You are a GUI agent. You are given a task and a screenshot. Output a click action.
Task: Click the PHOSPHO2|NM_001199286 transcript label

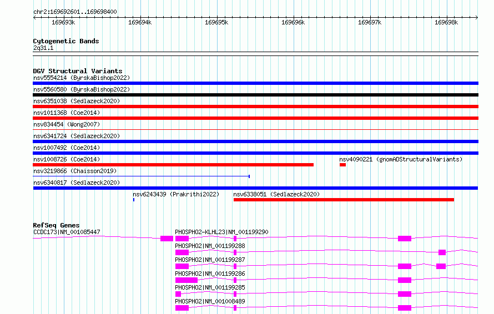tap(210, 274)
